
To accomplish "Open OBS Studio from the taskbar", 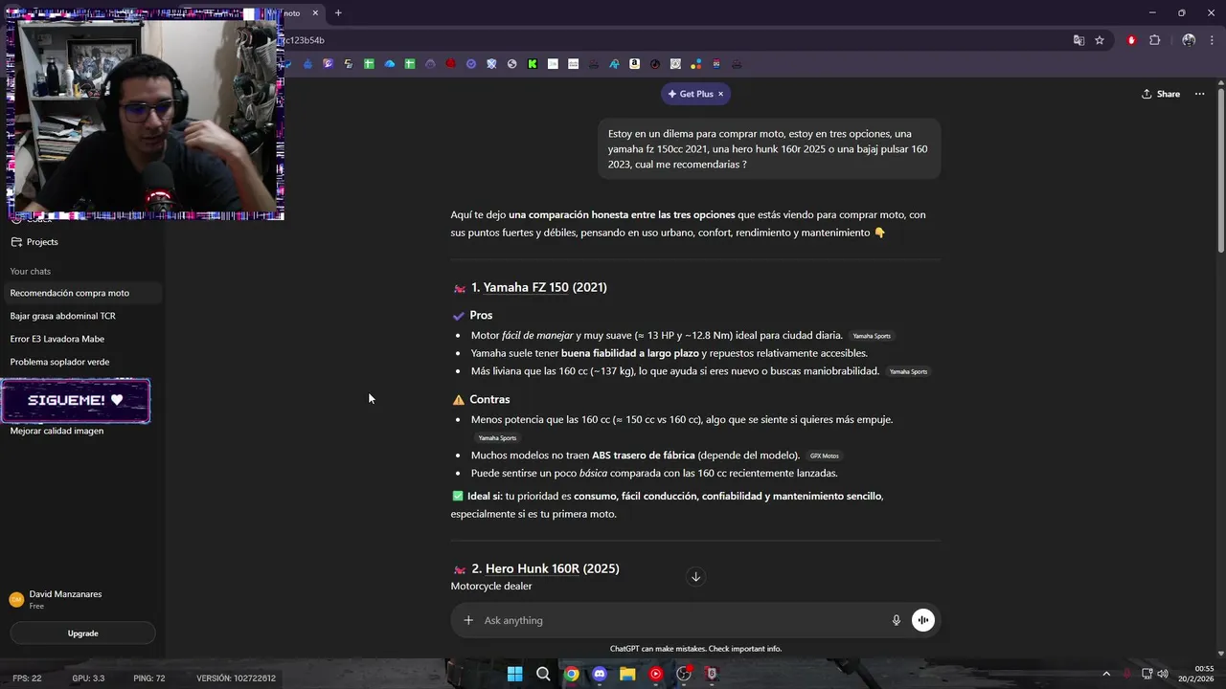I will click(684, 674).
